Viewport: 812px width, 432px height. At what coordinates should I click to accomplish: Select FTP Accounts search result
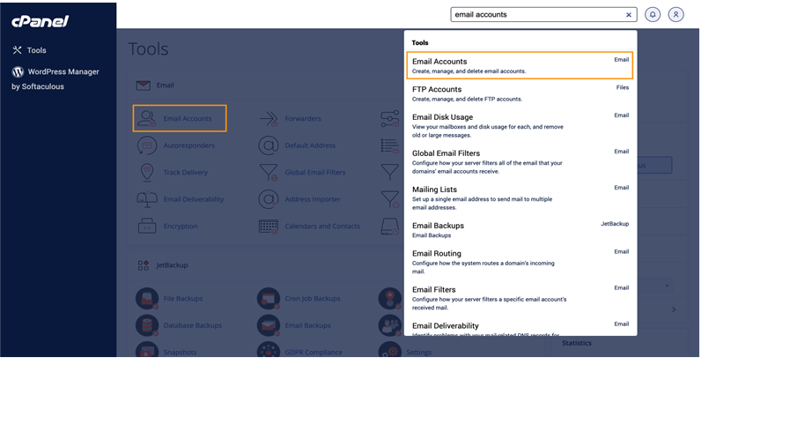(x=520, y=93)
